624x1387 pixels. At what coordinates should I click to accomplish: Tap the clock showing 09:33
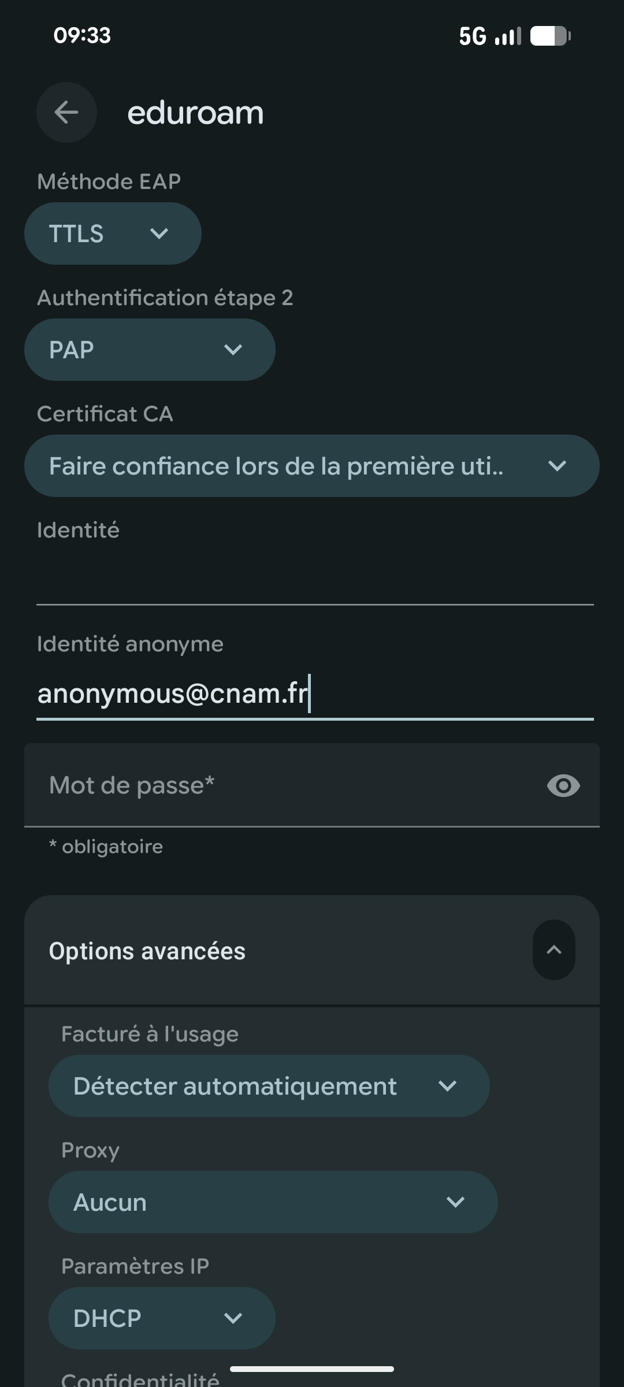pyautogui.click(x=82, y=36)
